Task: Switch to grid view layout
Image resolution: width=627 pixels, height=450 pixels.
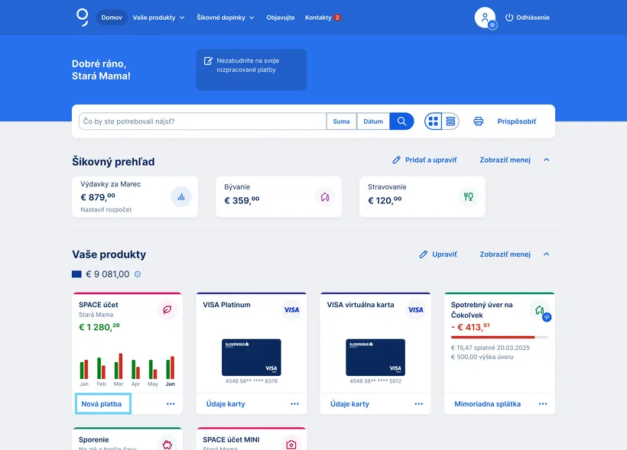Action: tap(434, 121)
